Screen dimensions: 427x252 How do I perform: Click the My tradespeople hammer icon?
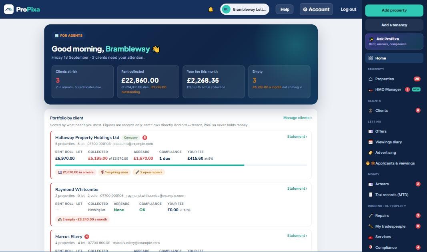click(x=370, y=226)
